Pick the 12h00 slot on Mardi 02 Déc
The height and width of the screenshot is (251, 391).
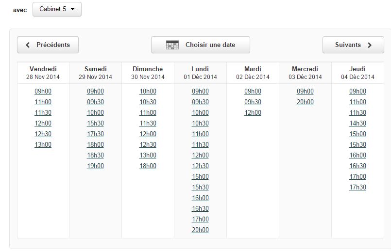[253, 113]
